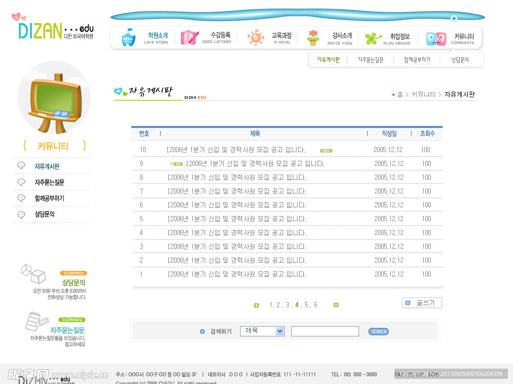This screenshot has height=384, width=513.
Task: Click the notepad icon beside 자주묻는질문 banner
Action: coord(37,322)
